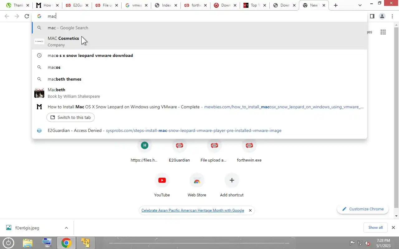Select E2Guardian Access Denied sysprobs suggestion
The height and width of the screenshot is (249, 399).
point(199,130)
